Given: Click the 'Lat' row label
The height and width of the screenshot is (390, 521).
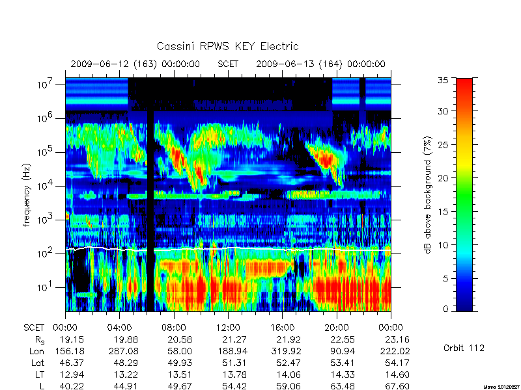Looking at the screenshot, I should click(x=38, y=363).
